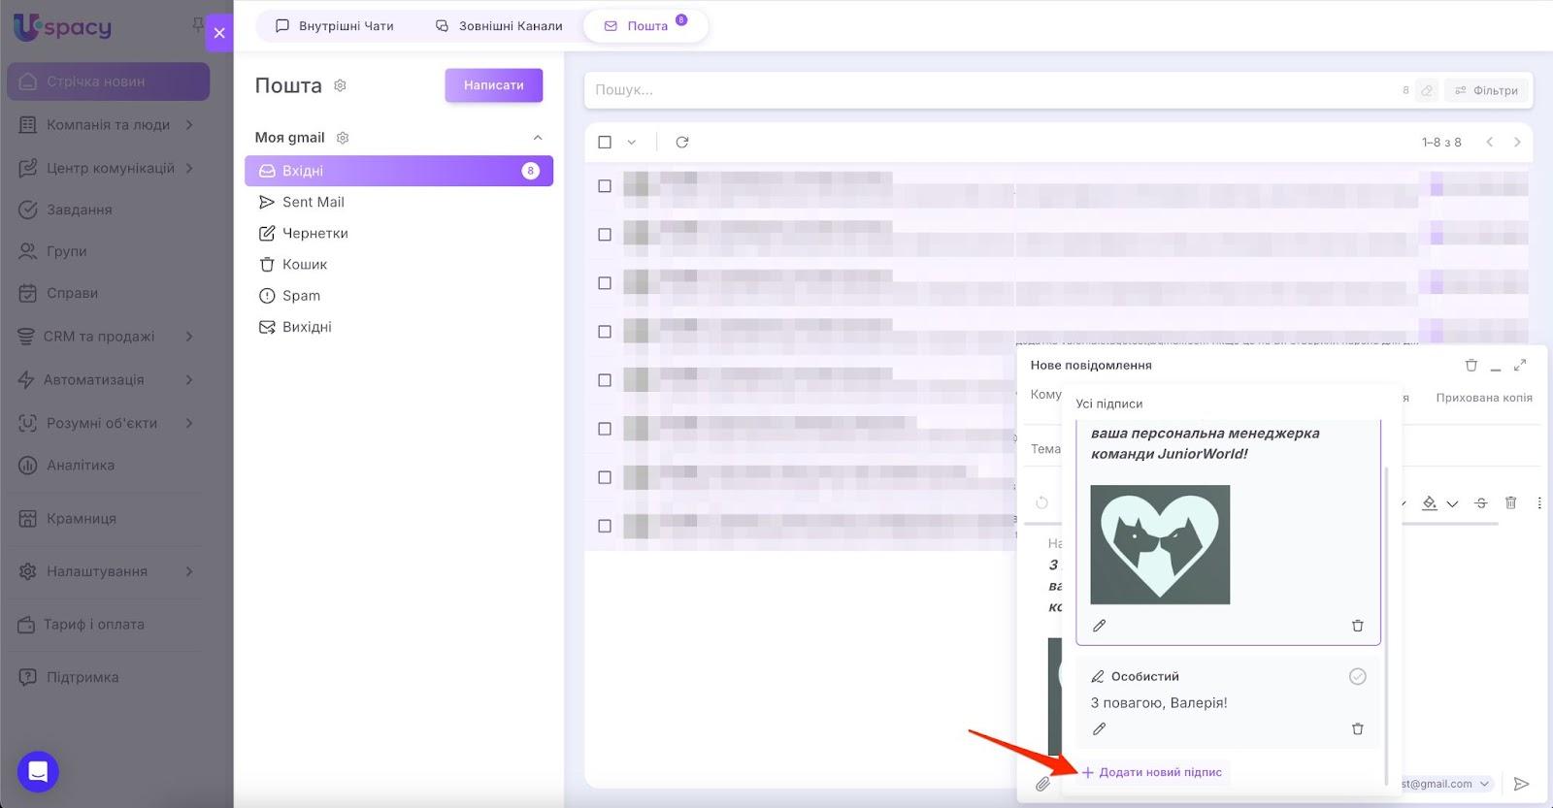
Task: Expand the CRM та продажі submenu chevron
Action: tap(189, 337)
